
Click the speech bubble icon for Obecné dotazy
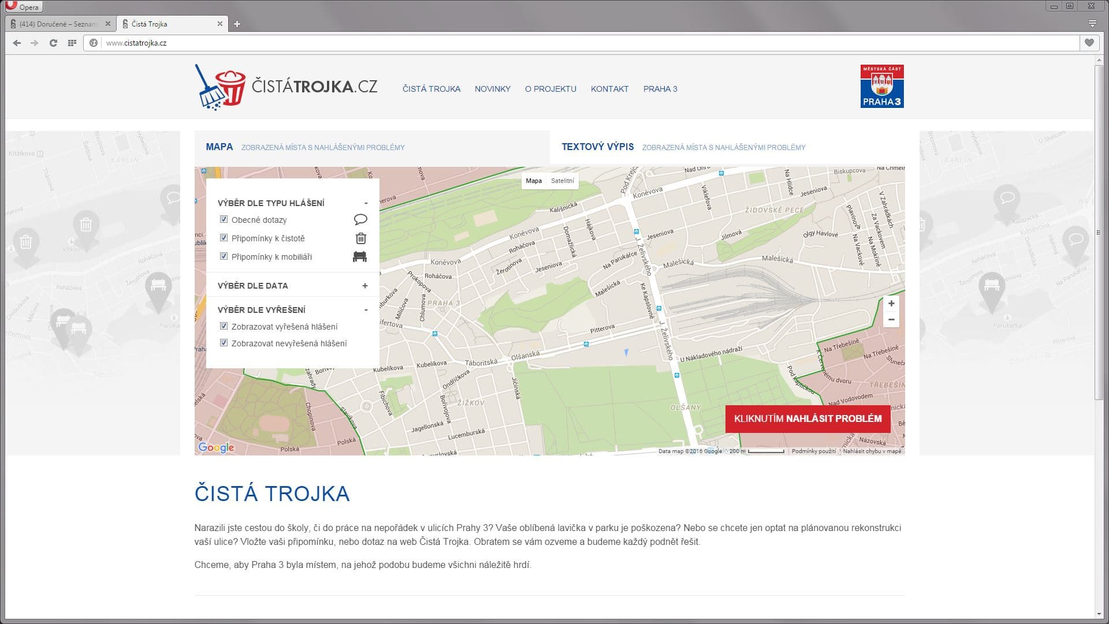(x=360, y=220)
